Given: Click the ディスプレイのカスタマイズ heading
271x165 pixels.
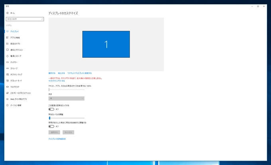Looking at the screenshot, I should (63, 13).
